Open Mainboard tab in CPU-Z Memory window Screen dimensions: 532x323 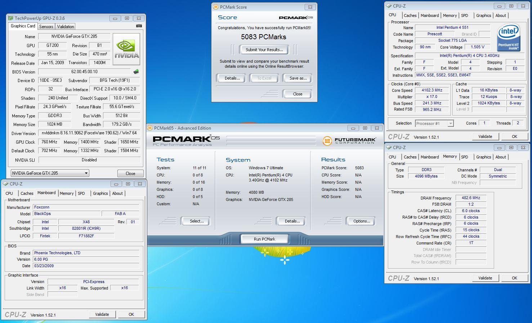pyautogui.click(x=430, y=157)
